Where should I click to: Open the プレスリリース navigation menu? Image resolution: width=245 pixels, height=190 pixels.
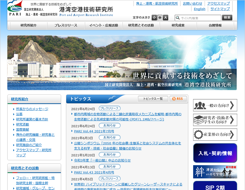tap(66, 25)
